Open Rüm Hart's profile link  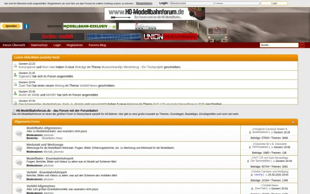(49, 67)
